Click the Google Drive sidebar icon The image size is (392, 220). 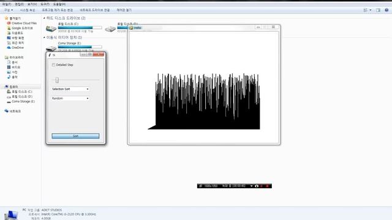click(9, 28)
